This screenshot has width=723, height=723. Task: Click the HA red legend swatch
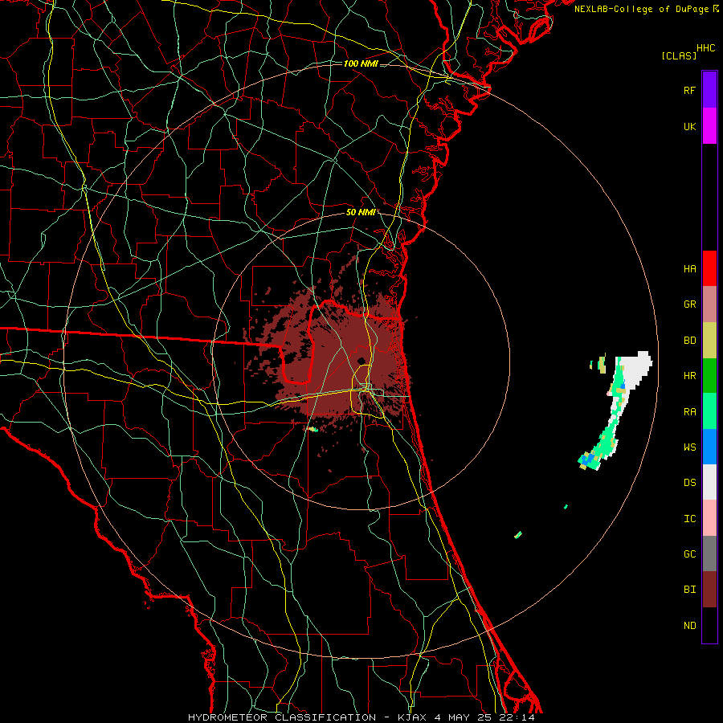pyautogui.click(x=709, y=268)
